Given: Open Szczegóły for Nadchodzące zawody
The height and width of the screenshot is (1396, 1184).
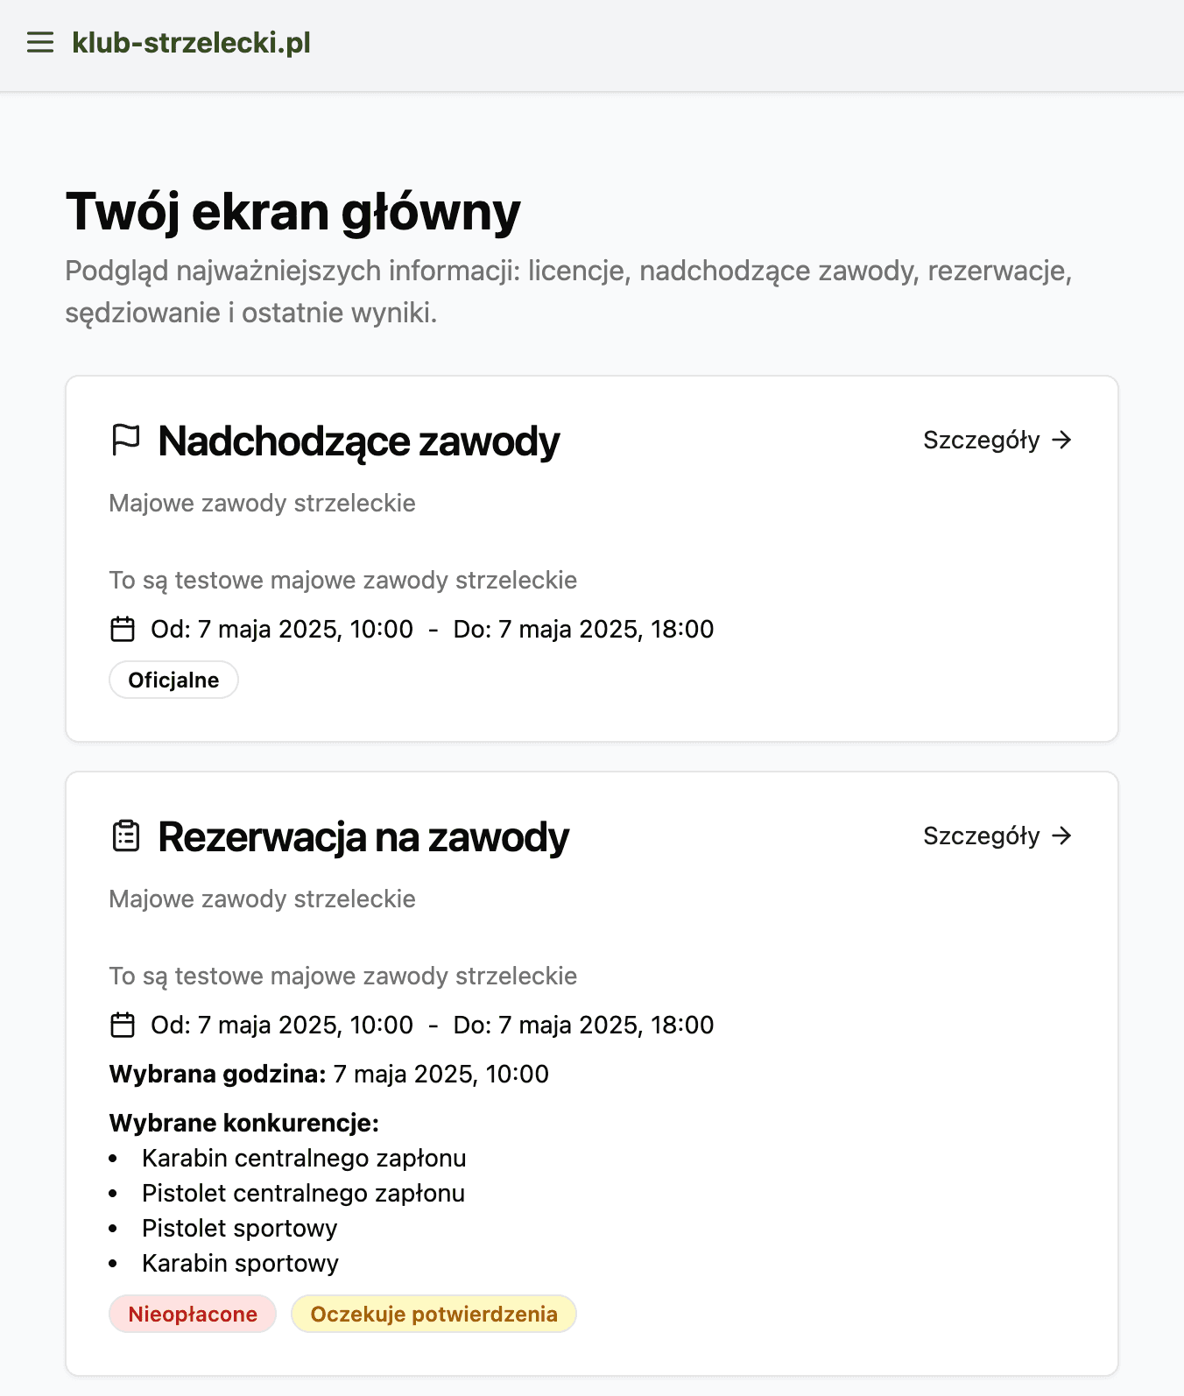Looking at the screenshot, I should (982, 440).
